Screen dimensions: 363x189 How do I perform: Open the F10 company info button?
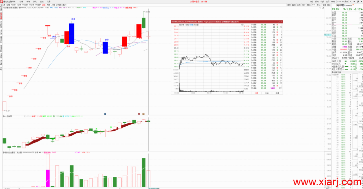[314, 5]
